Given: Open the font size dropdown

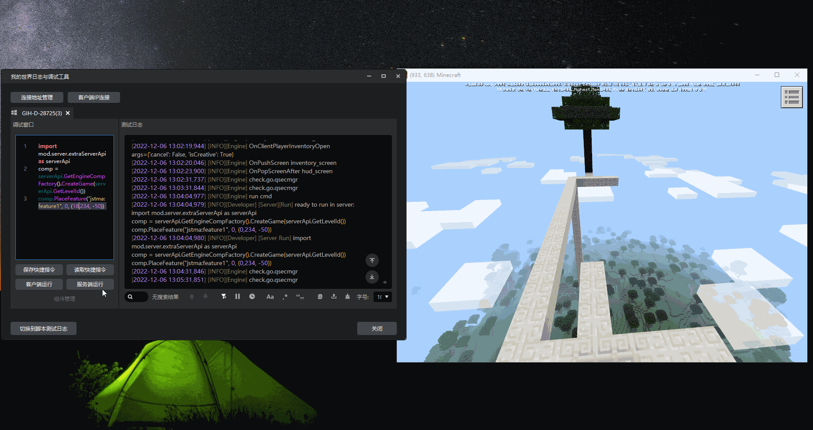Looking at the screenshot, I should tap(382, 297).
